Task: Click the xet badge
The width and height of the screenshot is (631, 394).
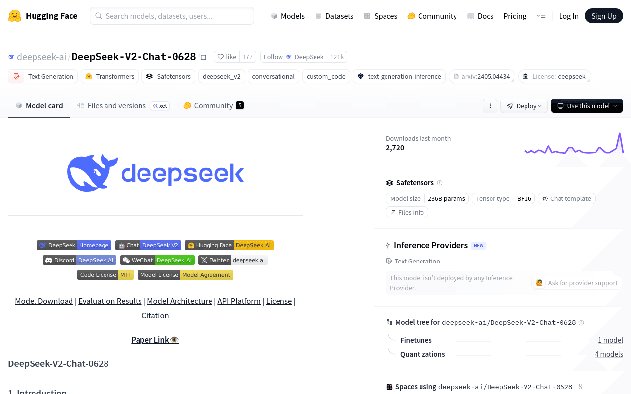Action: point(160,106)
